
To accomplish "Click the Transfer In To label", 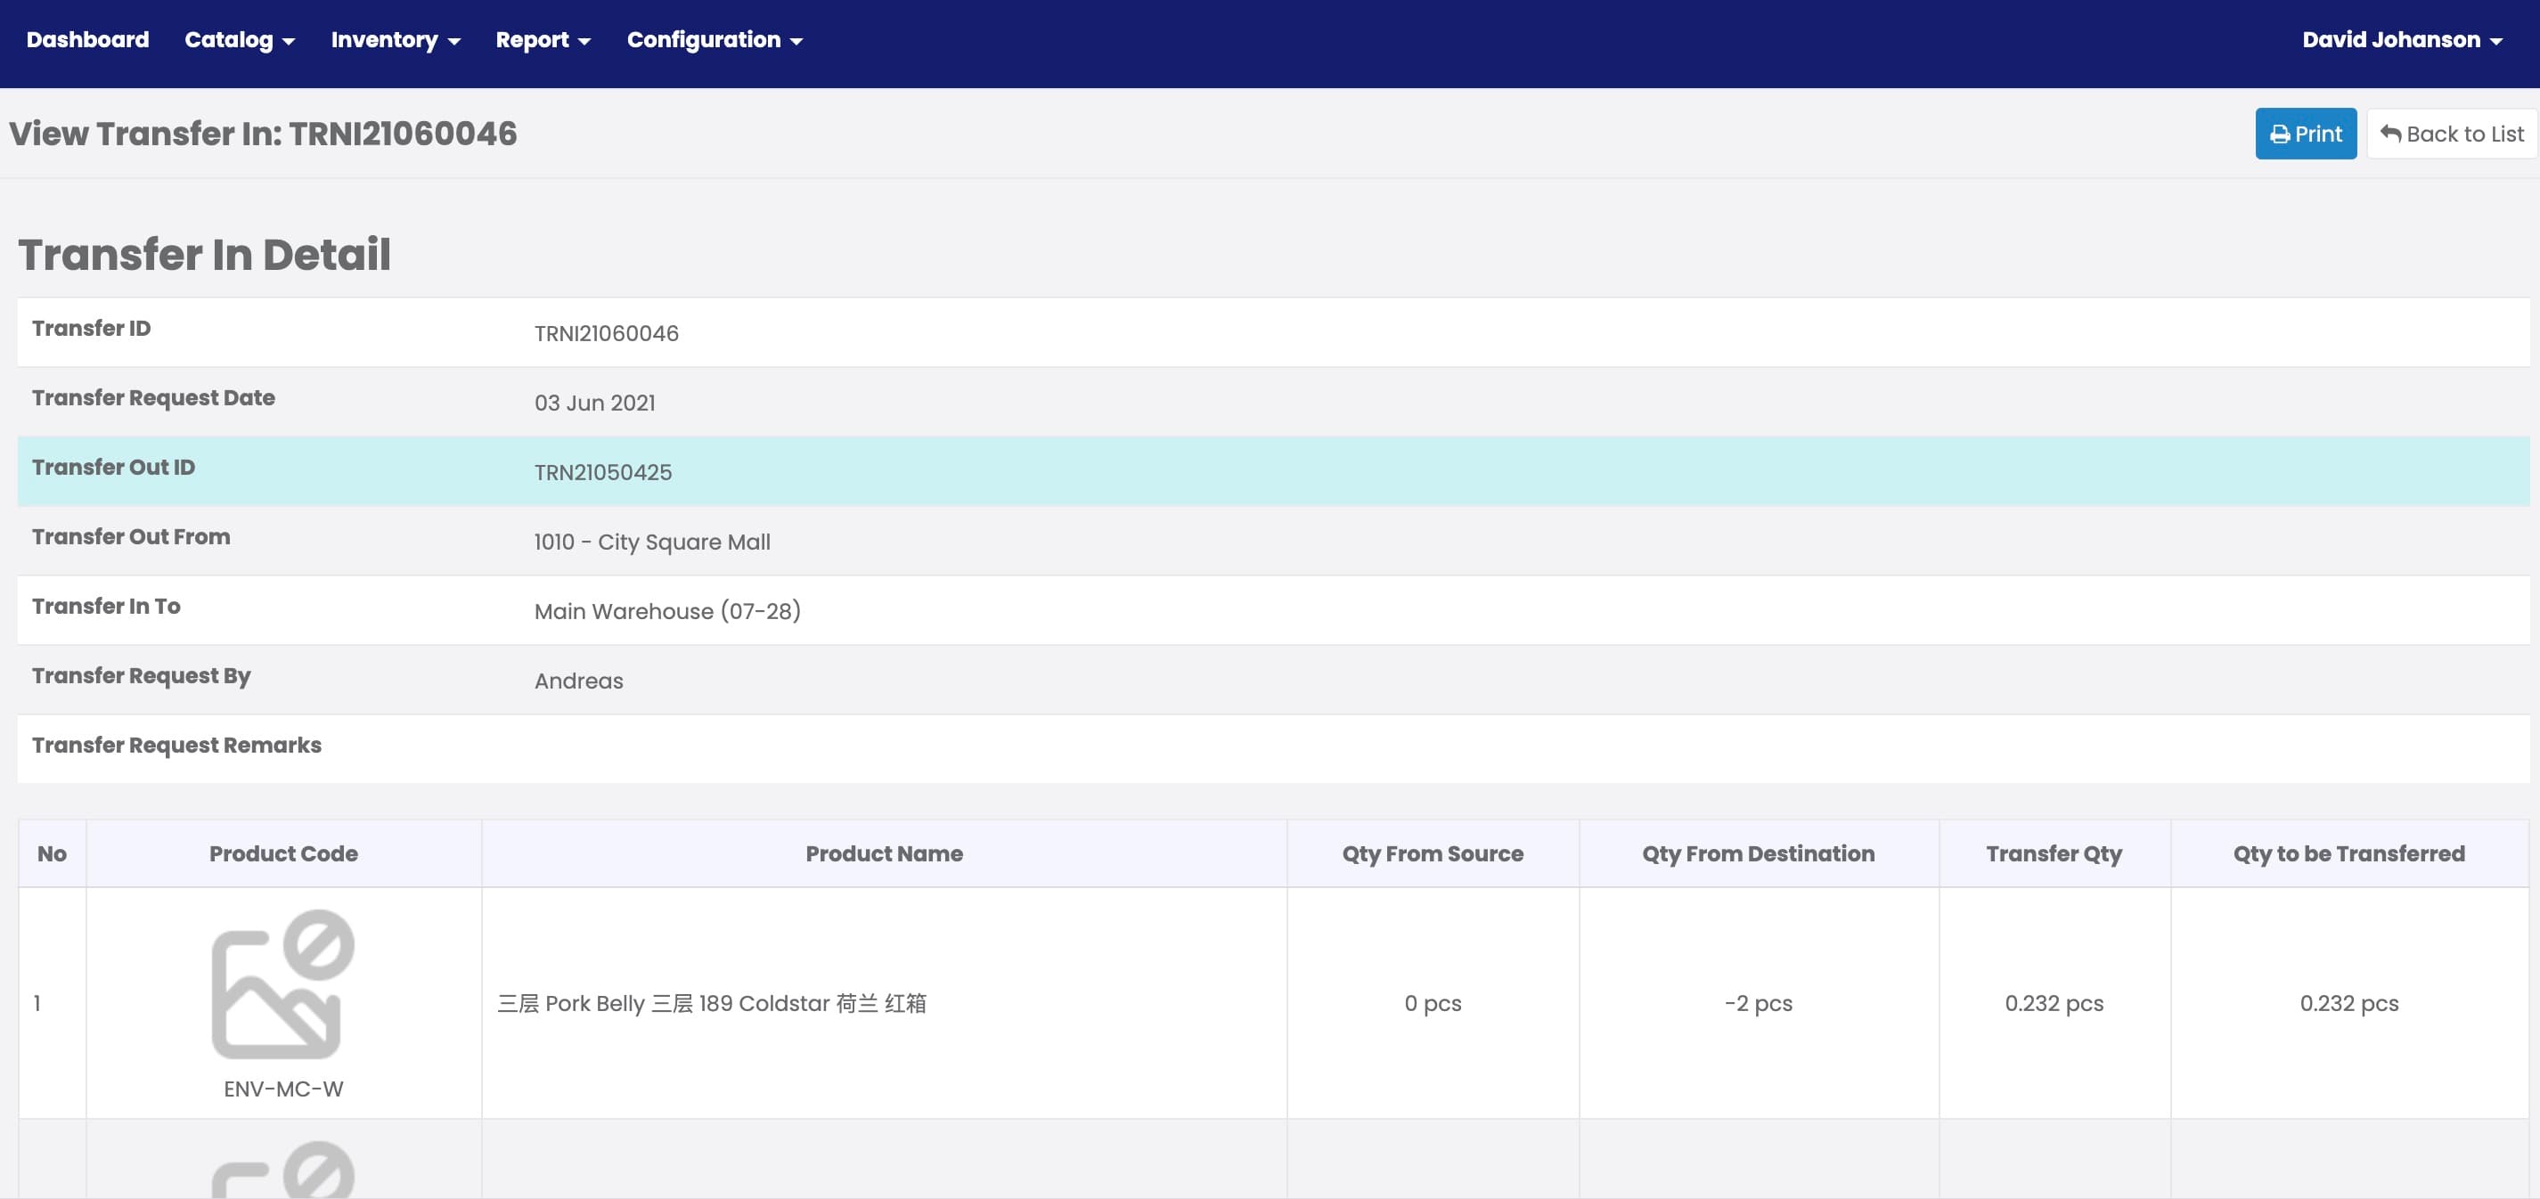I will point(105,606).
